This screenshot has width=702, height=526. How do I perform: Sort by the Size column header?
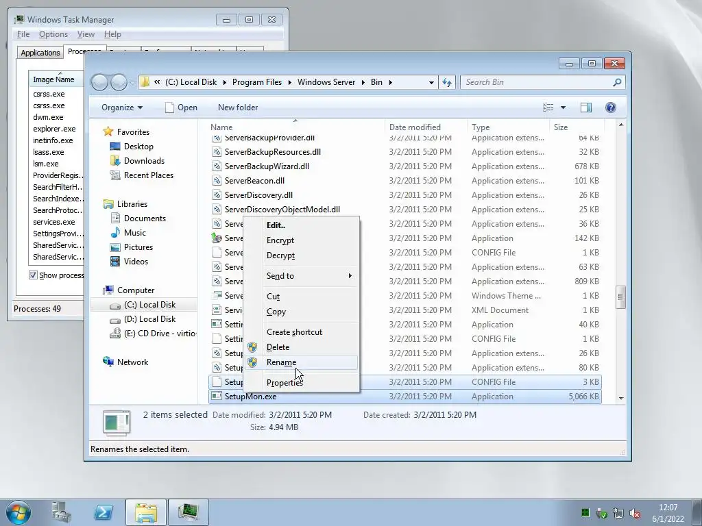point(576,127)
